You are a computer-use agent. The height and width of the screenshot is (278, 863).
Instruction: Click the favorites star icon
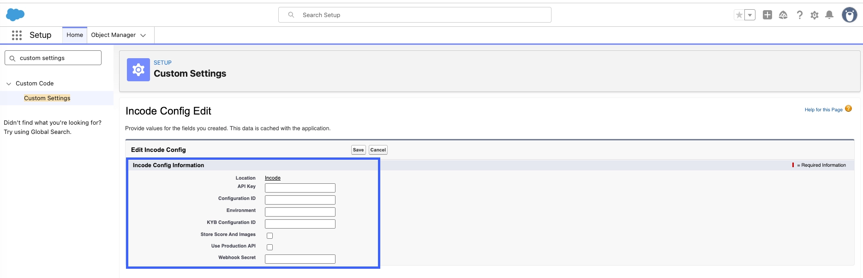click(x=739, y=15)
